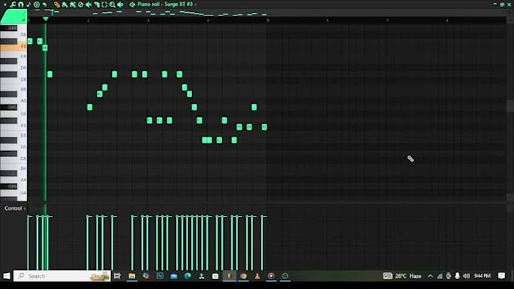Show hidden system tray icons chevron

(x=430, y=276)
